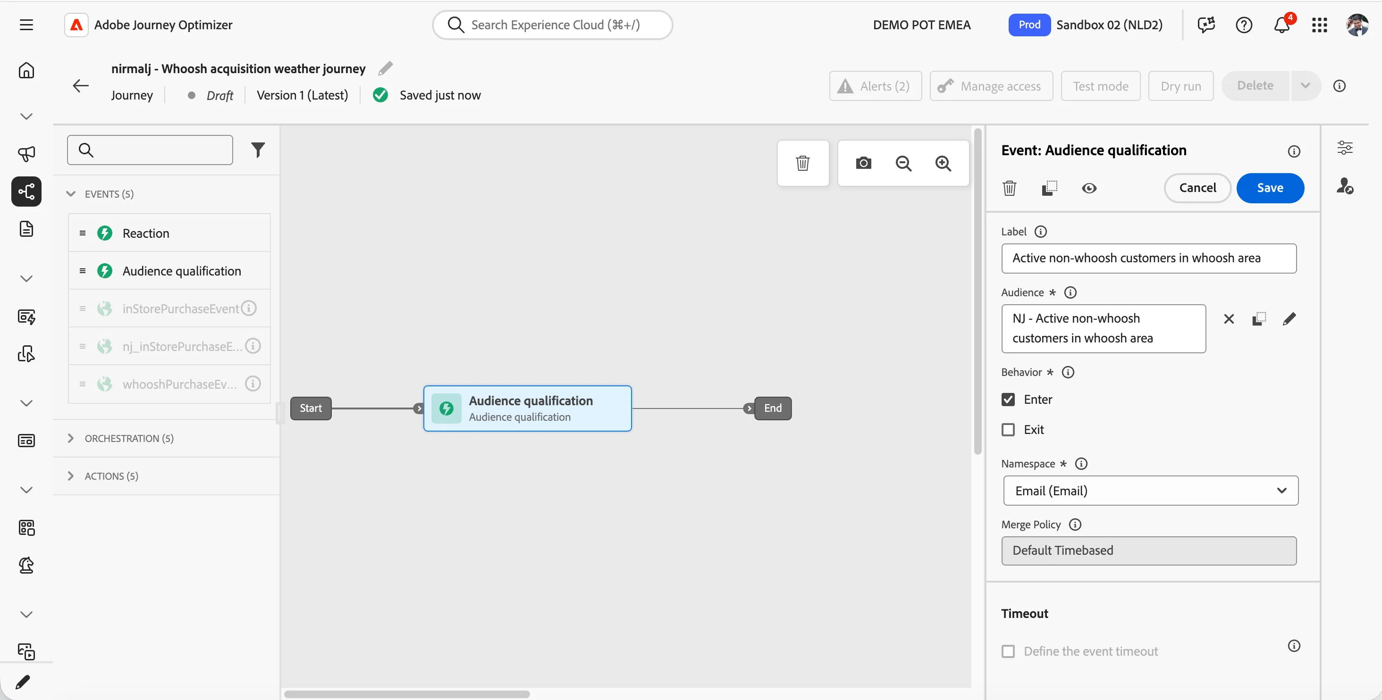Image resolution: width=1382 pixels, height=700 pixels.
Task: Click the Label text field
Action: 1149,258
